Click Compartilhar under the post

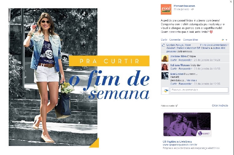coord(191,40)
